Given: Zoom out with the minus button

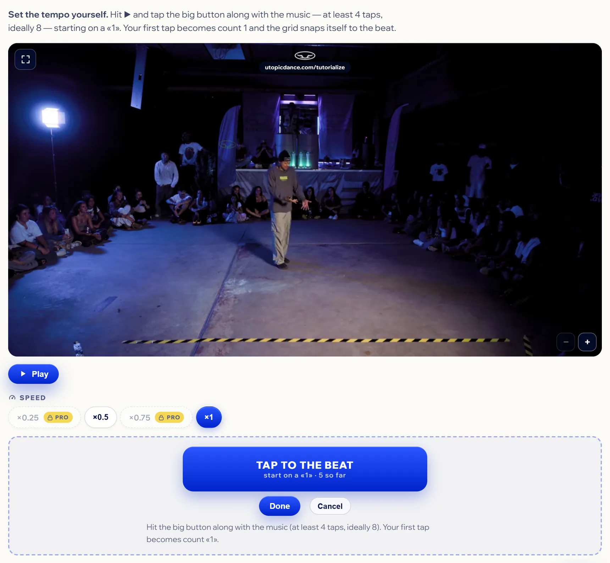Looking at the screenshot, I should (x=566, y=342).
